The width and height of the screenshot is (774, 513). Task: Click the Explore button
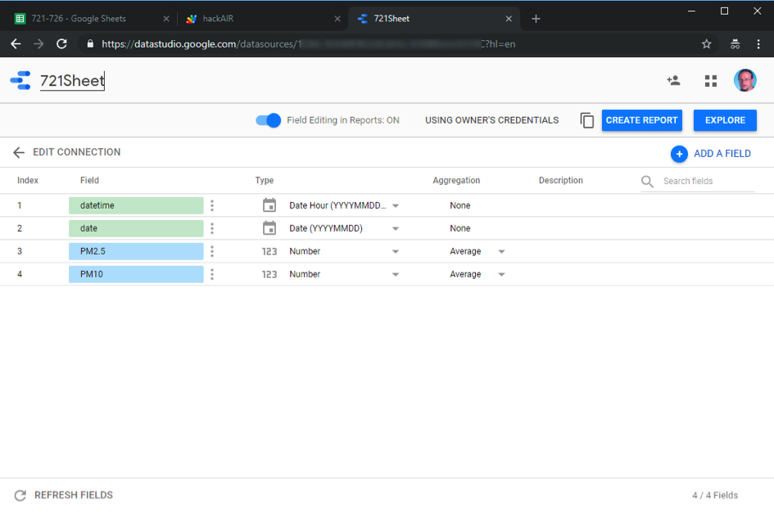tap(725, 120)
